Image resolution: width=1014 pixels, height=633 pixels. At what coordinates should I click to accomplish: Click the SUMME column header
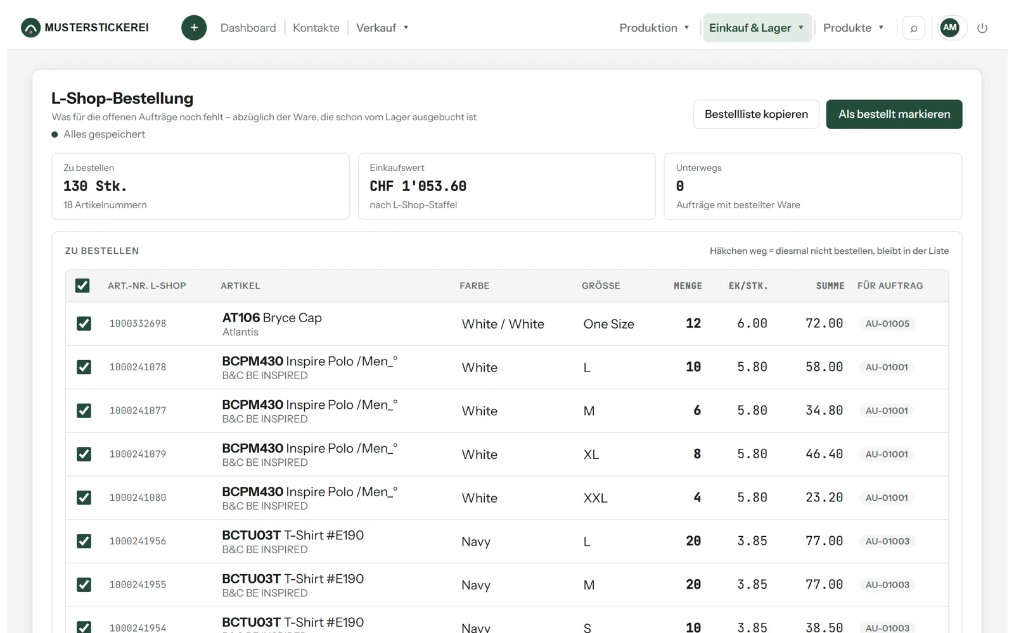point(830,286)
